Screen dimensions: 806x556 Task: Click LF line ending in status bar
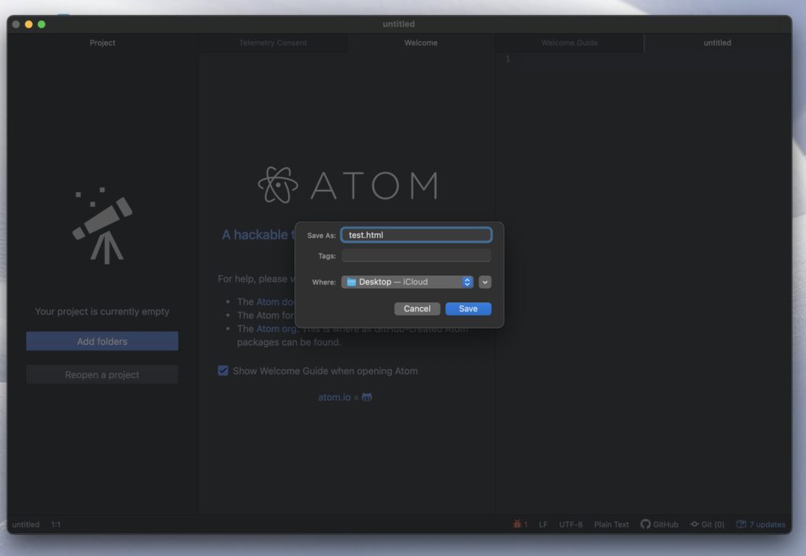[x=543, y=524]
